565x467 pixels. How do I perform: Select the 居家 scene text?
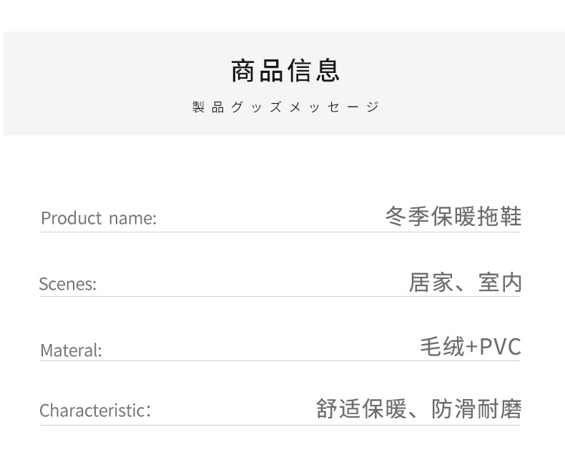(431, 282)
